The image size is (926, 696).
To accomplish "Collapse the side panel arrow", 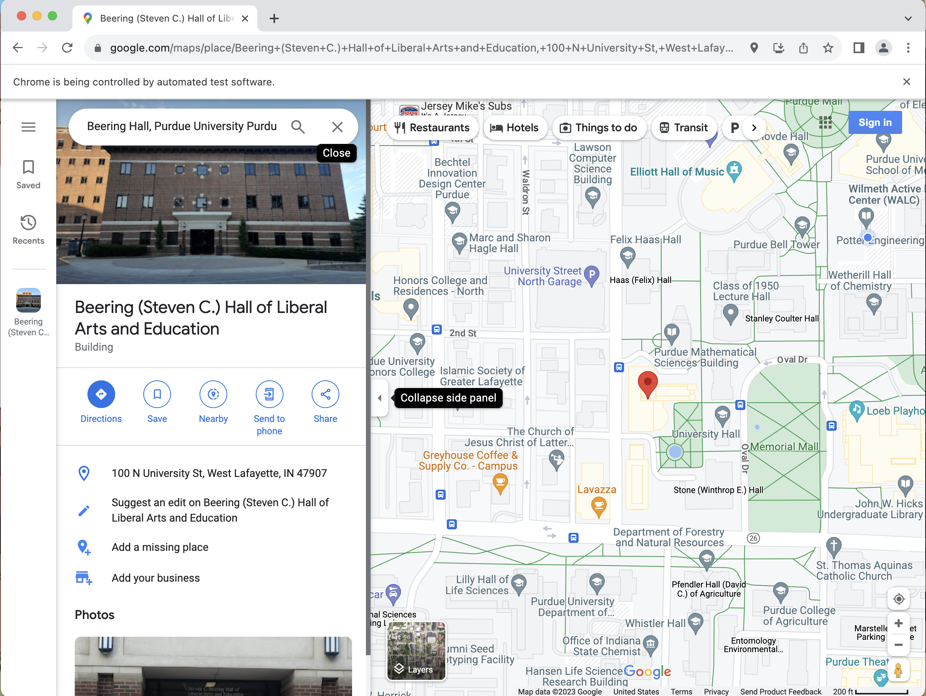I will [379, 398].
